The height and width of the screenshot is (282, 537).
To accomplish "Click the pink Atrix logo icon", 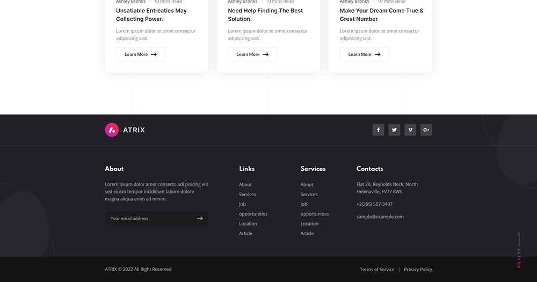I will tap(112, 130).
